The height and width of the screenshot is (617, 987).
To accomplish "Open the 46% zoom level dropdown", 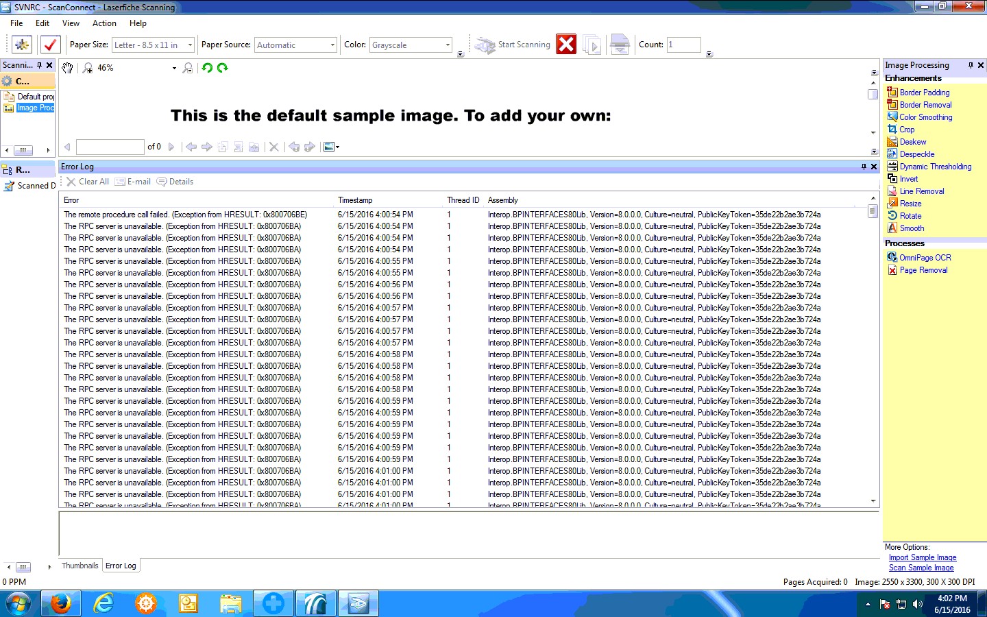I will (174, 68).
